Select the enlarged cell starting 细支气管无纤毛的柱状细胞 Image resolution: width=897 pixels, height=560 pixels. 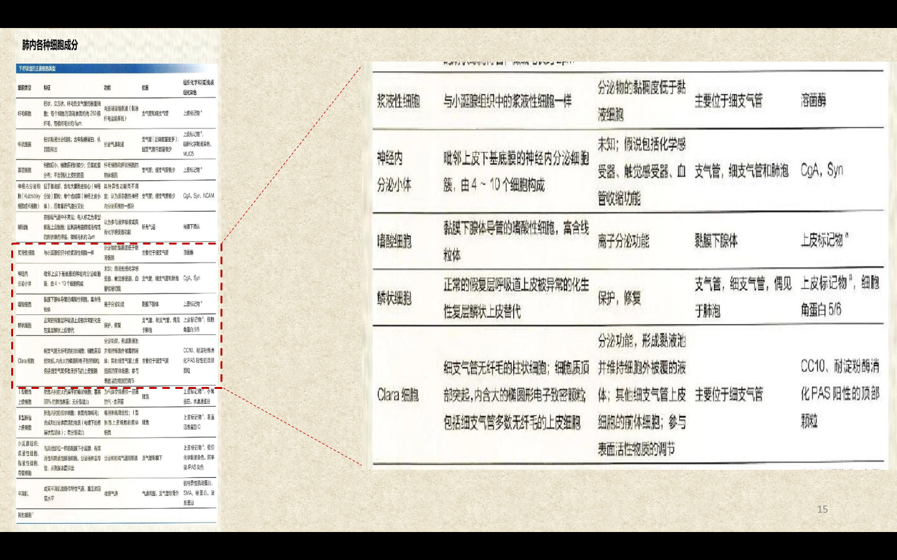pyautogui.click(x=515, y=395)
